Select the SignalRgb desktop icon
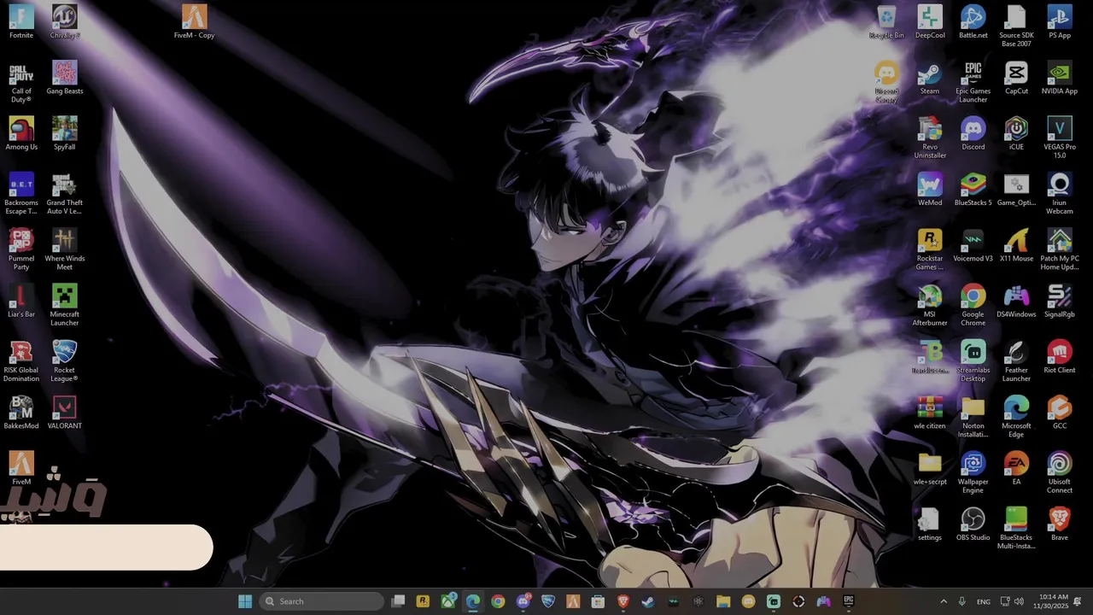The image size is (1093, 615). (x=1060, y=302)
